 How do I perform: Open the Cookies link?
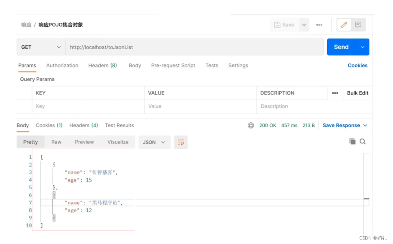click(x=357, y=66)
